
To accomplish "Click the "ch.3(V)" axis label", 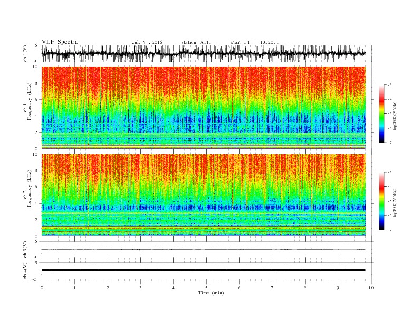I will click(25, 250).
